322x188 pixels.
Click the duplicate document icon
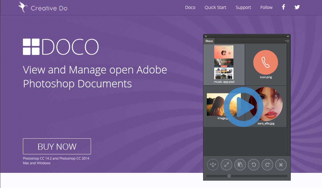click(x=240, y=165)
